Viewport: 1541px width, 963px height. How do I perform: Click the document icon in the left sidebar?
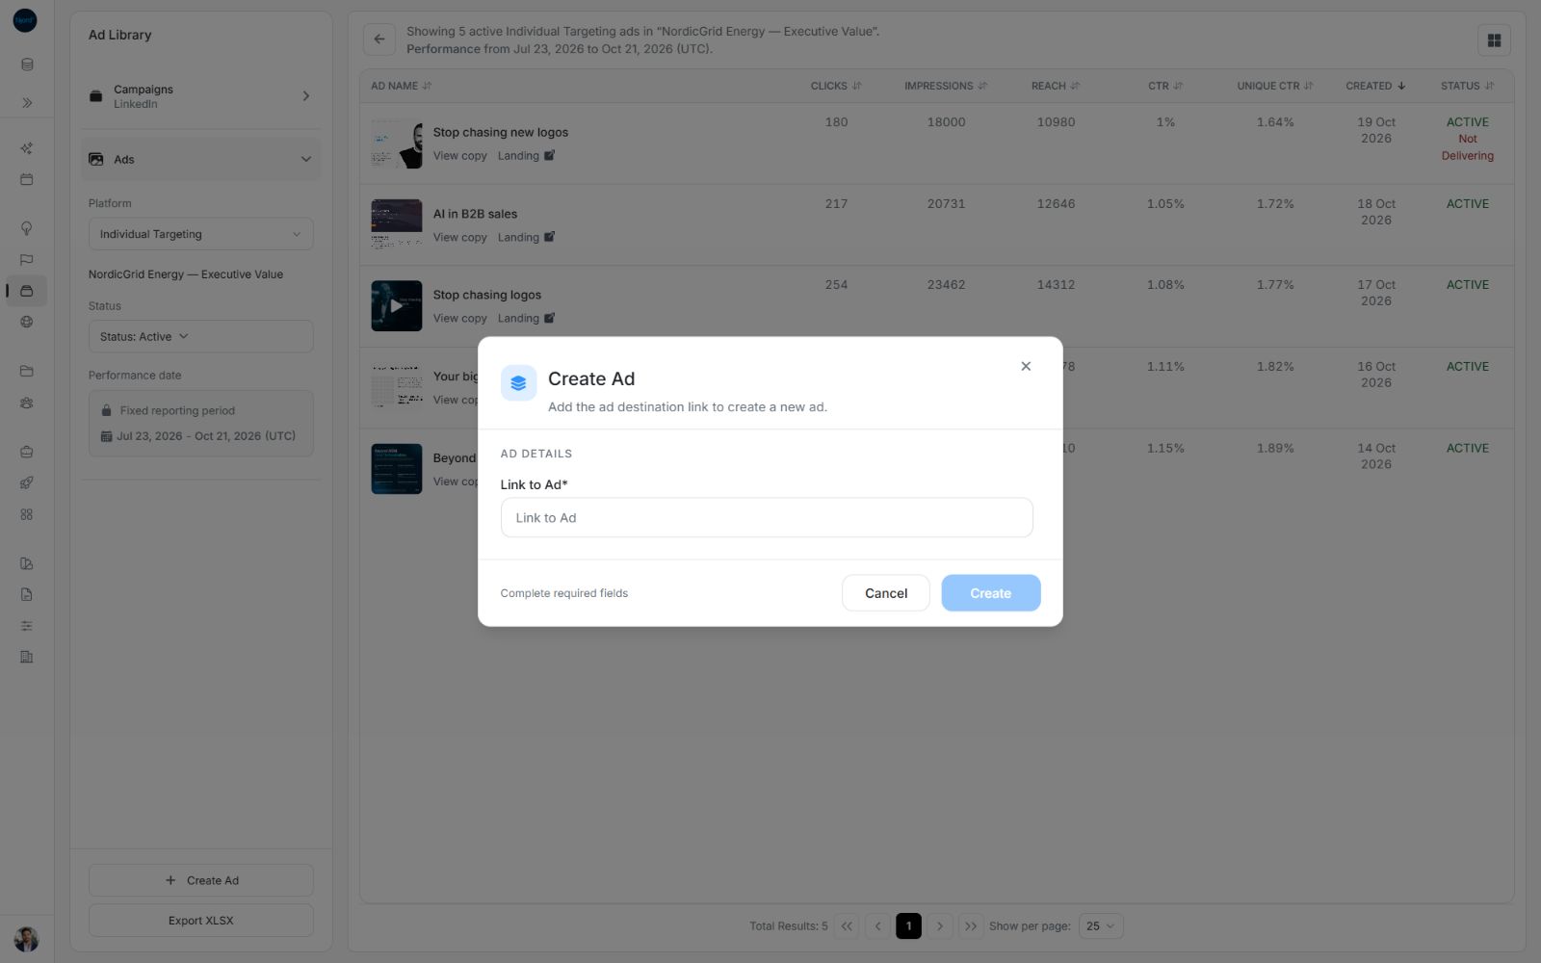[x=27, y=594]
